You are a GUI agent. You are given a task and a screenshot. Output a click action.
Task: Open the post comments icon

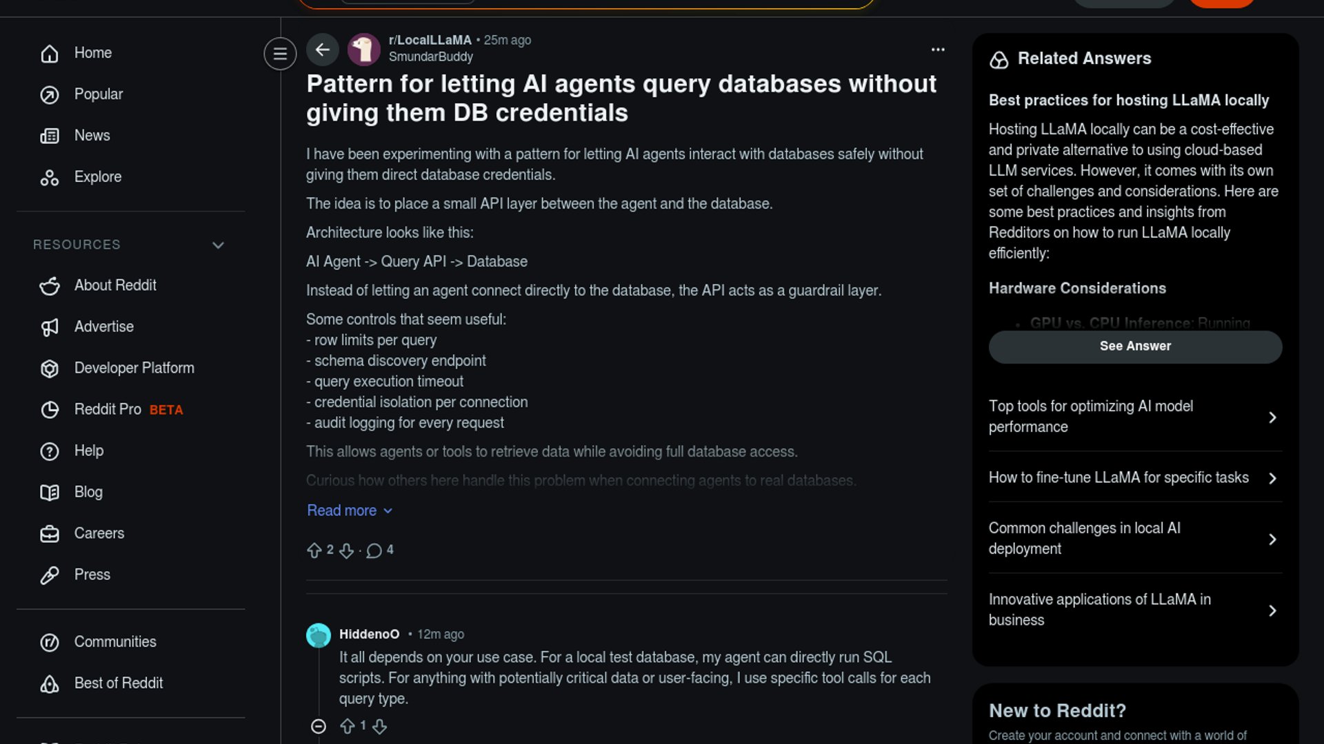(x=374, y=550)
